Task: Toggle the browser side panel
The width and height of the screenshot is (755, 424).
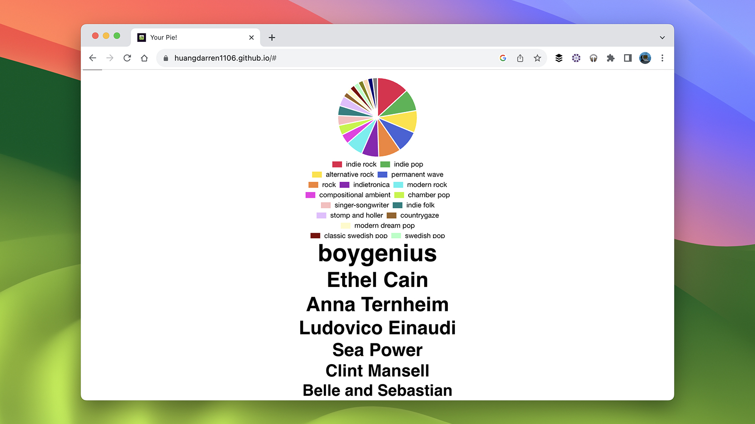Action: [628, 58]
